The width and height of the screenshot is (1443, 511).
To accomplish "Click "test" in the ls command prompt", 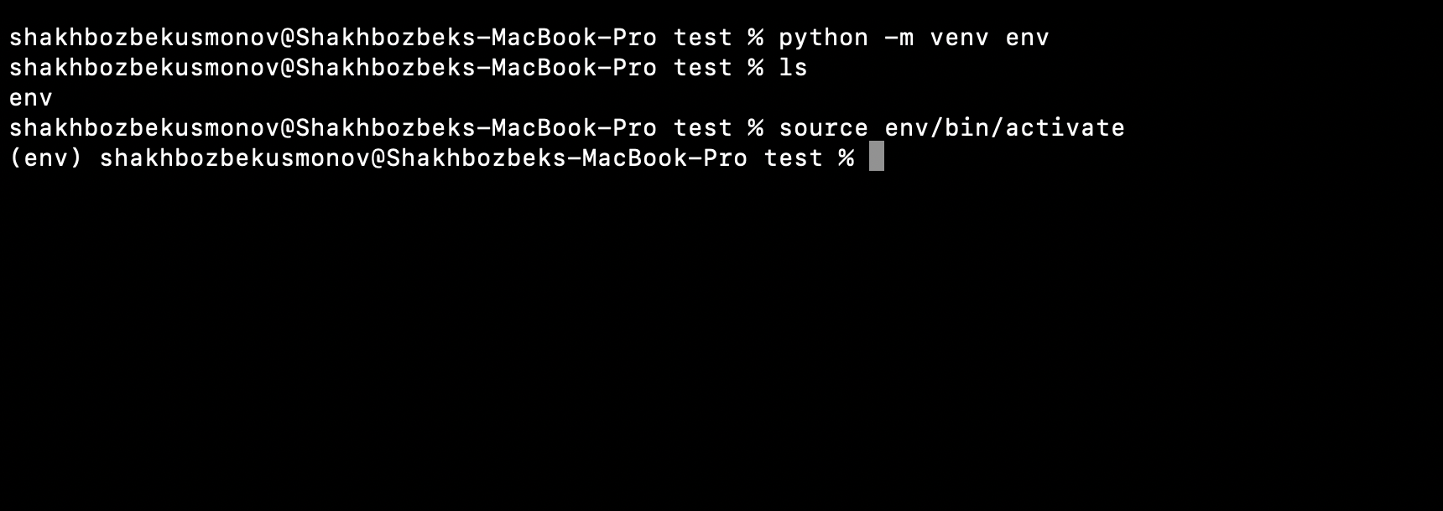I will pos(703,68).
